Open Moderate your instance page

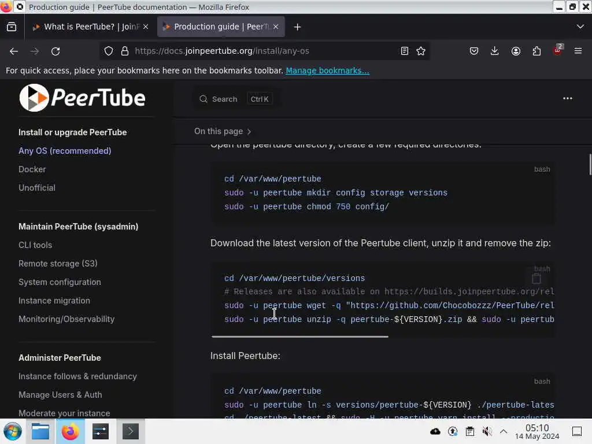64,413
